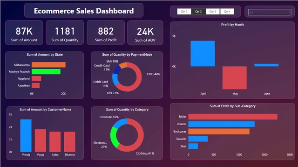This screenshot has height=167, width=298.
Task: Click the Debit Card donut segment
Action: (115, 79)
